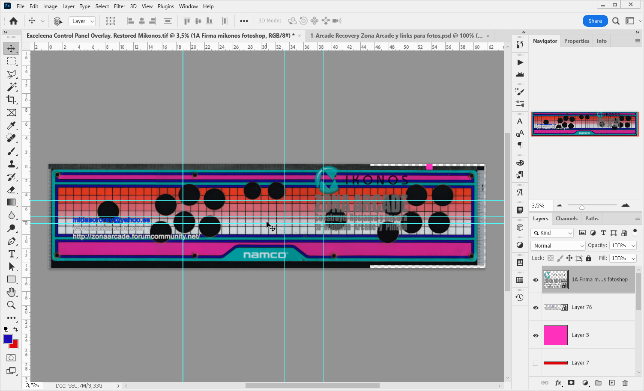Create a new layer with the plus icon
This screenshot has width=644, height=391.
click(612, 383)
